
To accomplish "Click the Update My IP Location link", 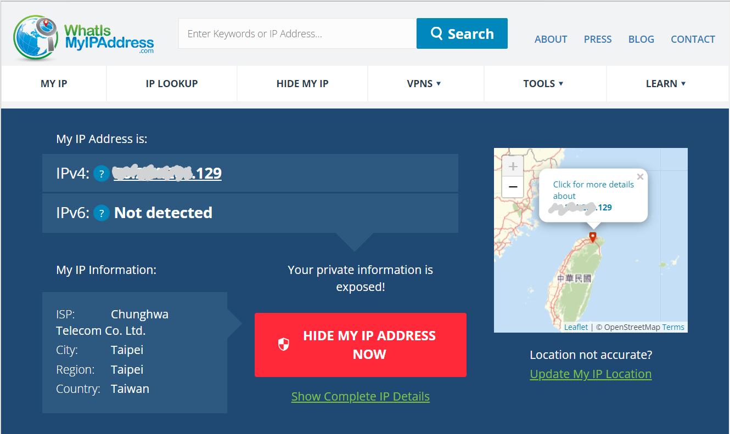I will pos(591,374).
